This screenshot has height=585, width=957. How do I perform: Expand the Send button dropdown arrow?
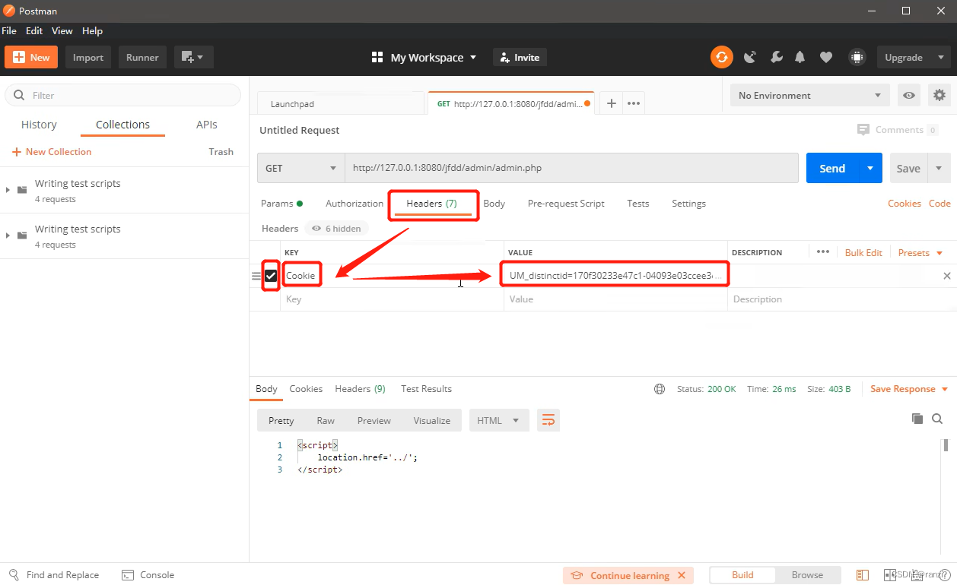click(x=870, y=168)
